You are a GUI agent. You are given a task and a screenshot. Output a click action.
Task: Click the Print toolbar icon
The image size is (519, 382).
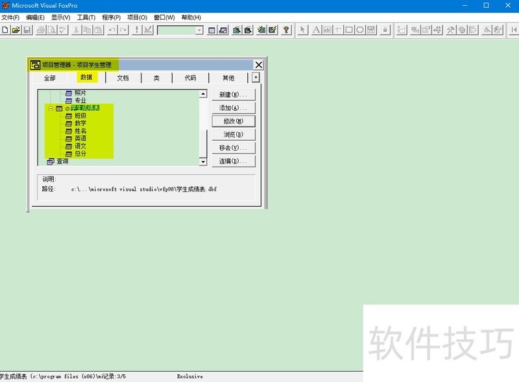point(41,30)
